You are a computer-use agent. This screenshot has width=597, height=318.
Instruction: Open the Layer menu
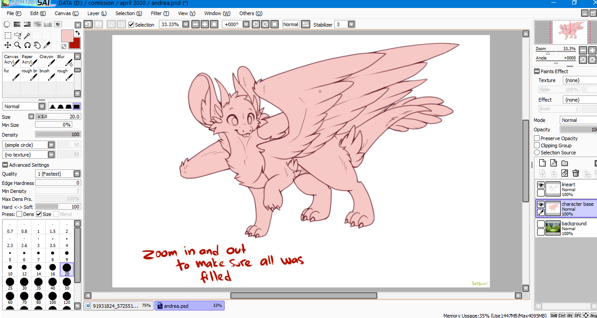point(97,13)
